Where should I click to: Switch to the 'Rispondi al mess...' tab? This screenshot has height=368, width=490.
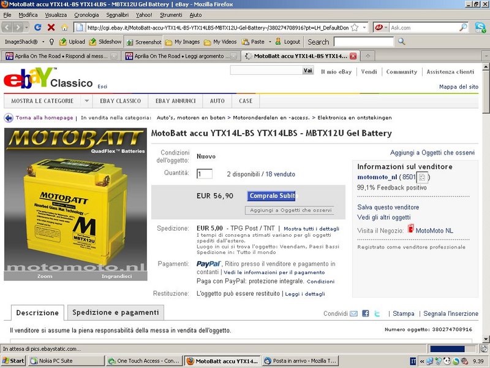[x=61, y=56]
